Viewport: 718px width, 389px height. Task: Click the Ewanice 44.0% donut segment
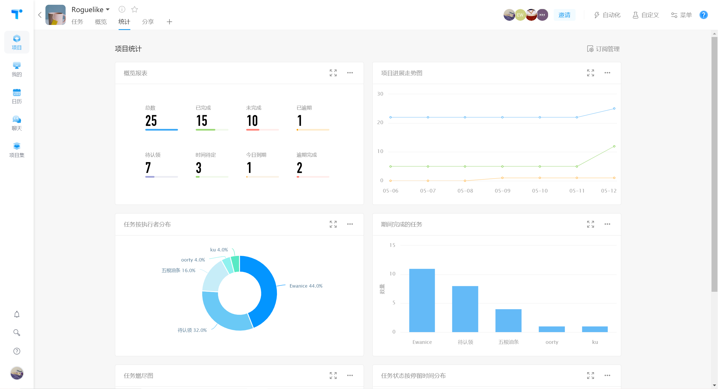click(x=269, y=291)
